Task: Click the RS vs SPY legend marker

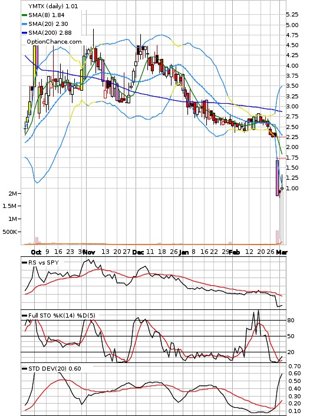Action: 25,262
